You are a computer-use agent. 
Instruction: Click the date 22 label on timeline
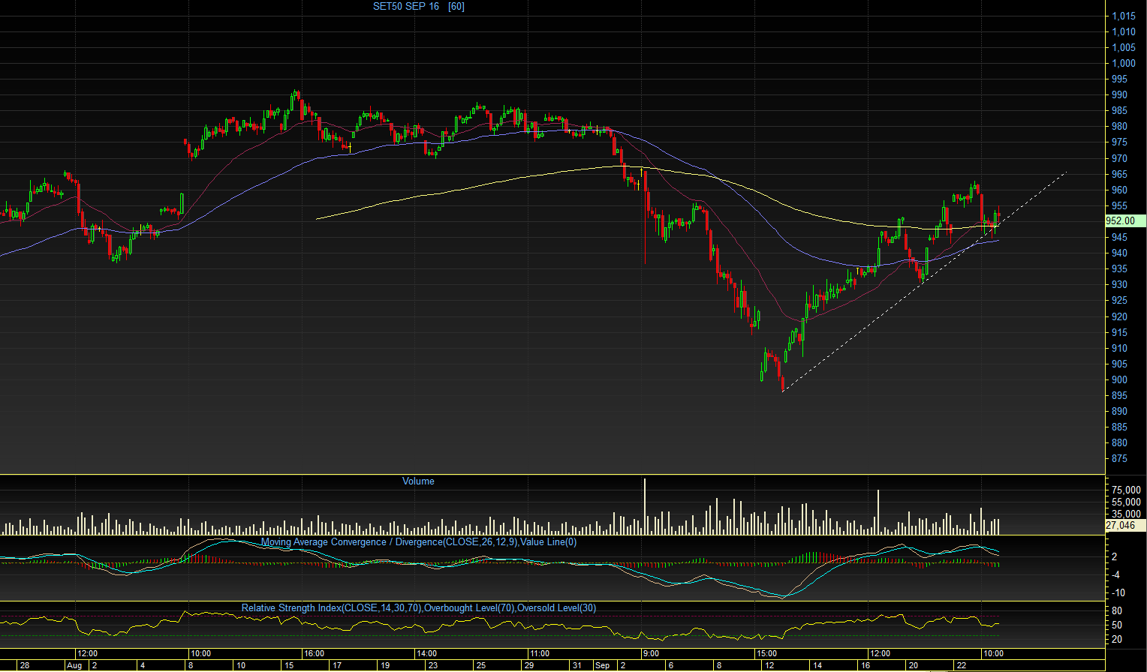click(961, 665)
